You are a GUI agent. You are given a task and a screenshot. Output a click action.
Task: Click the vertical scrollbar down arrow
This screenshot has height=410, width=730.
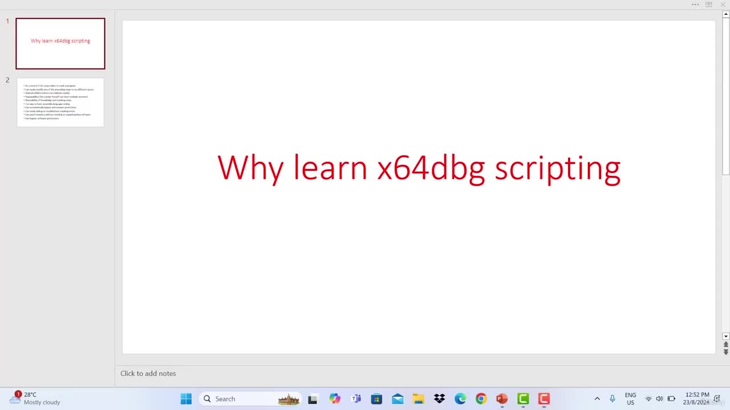click(x=726, y=337)
